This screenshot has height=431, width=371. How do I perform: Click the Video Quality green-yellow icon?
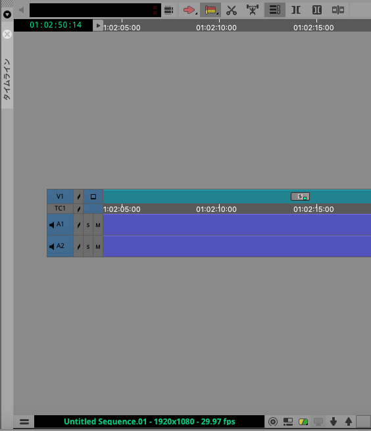[303, 421]
